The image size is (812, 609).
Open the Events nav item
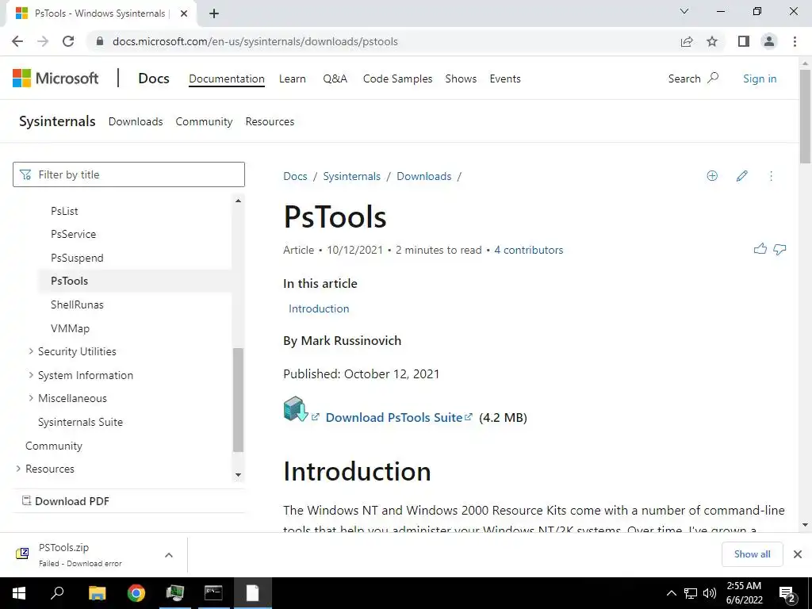point(505,79)
